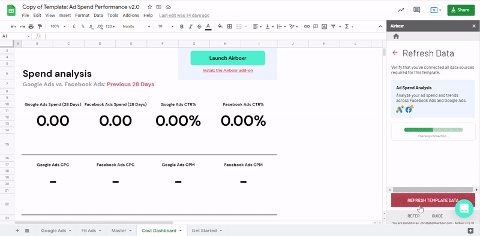Screen dimensions: 480x236
Task: Open text rotation dropdown
Action: point(293,26)
